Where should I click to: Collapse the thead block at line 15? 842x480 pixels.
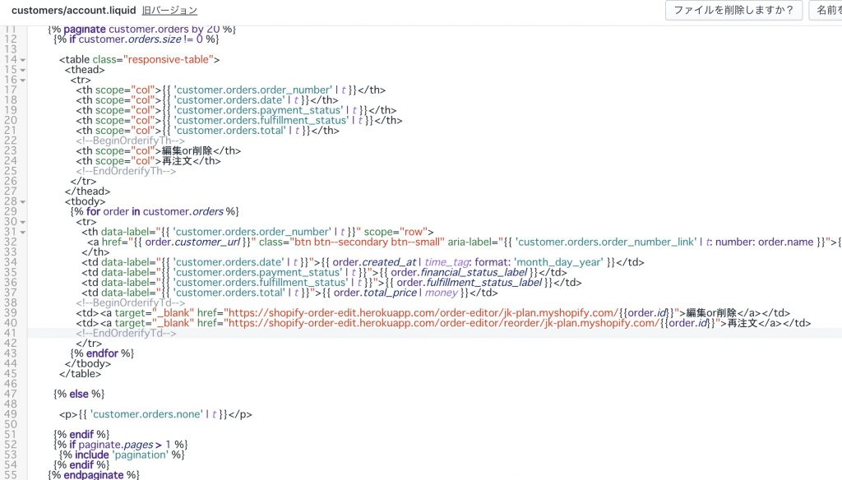pos(23,71)
